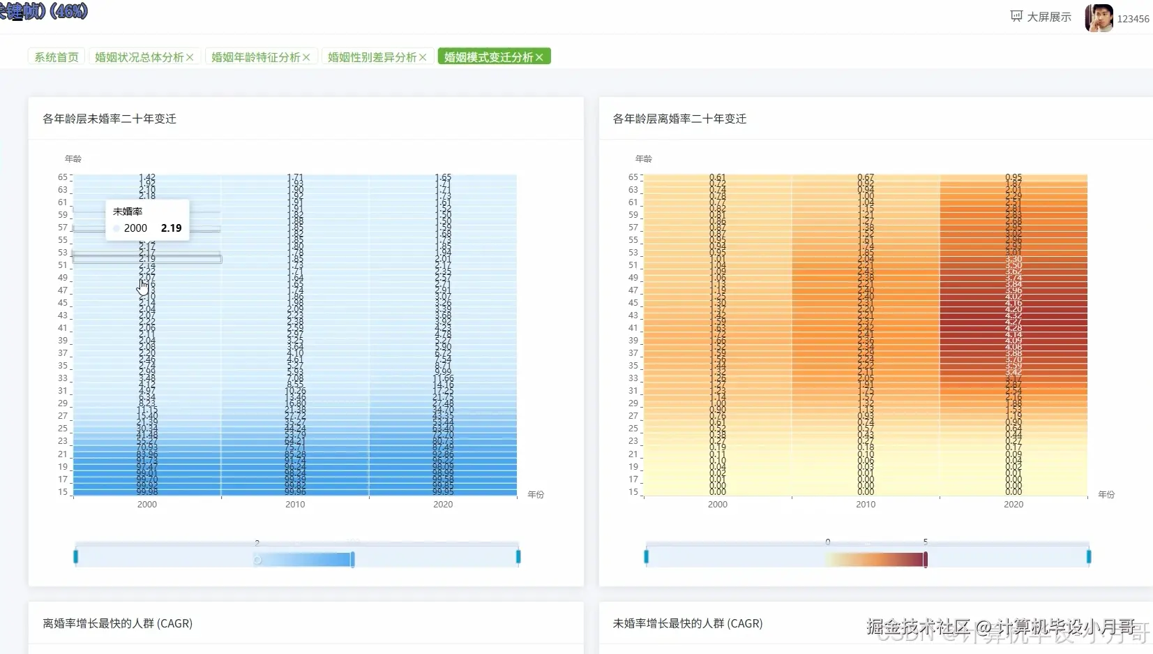1153x654 pixels.
Task: Click age 15 label on divorce-rate chart axis
Action: [633, 492]
